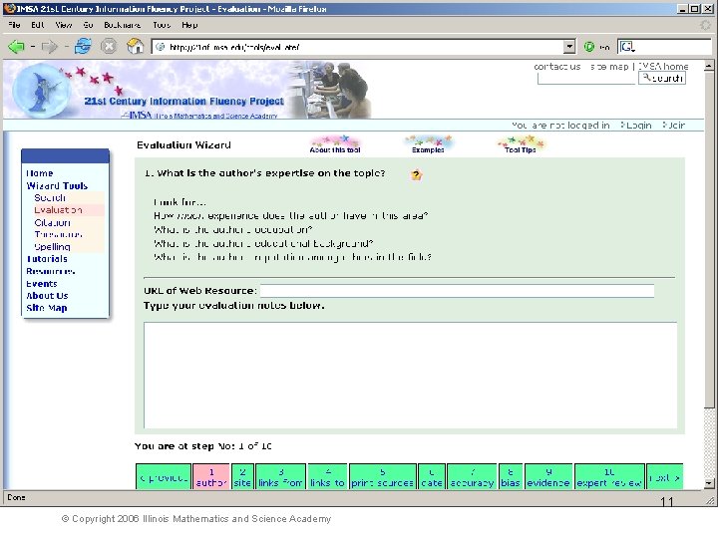Open Site Map from the sidebar
Screen dimensions: 718x538
pos(47,308)
